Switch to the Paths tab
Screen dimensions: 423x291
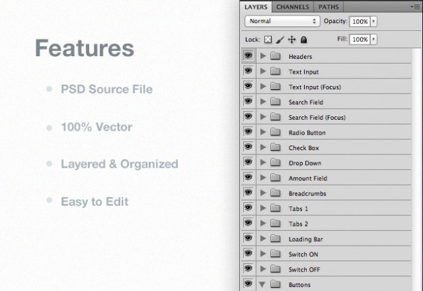328,7
